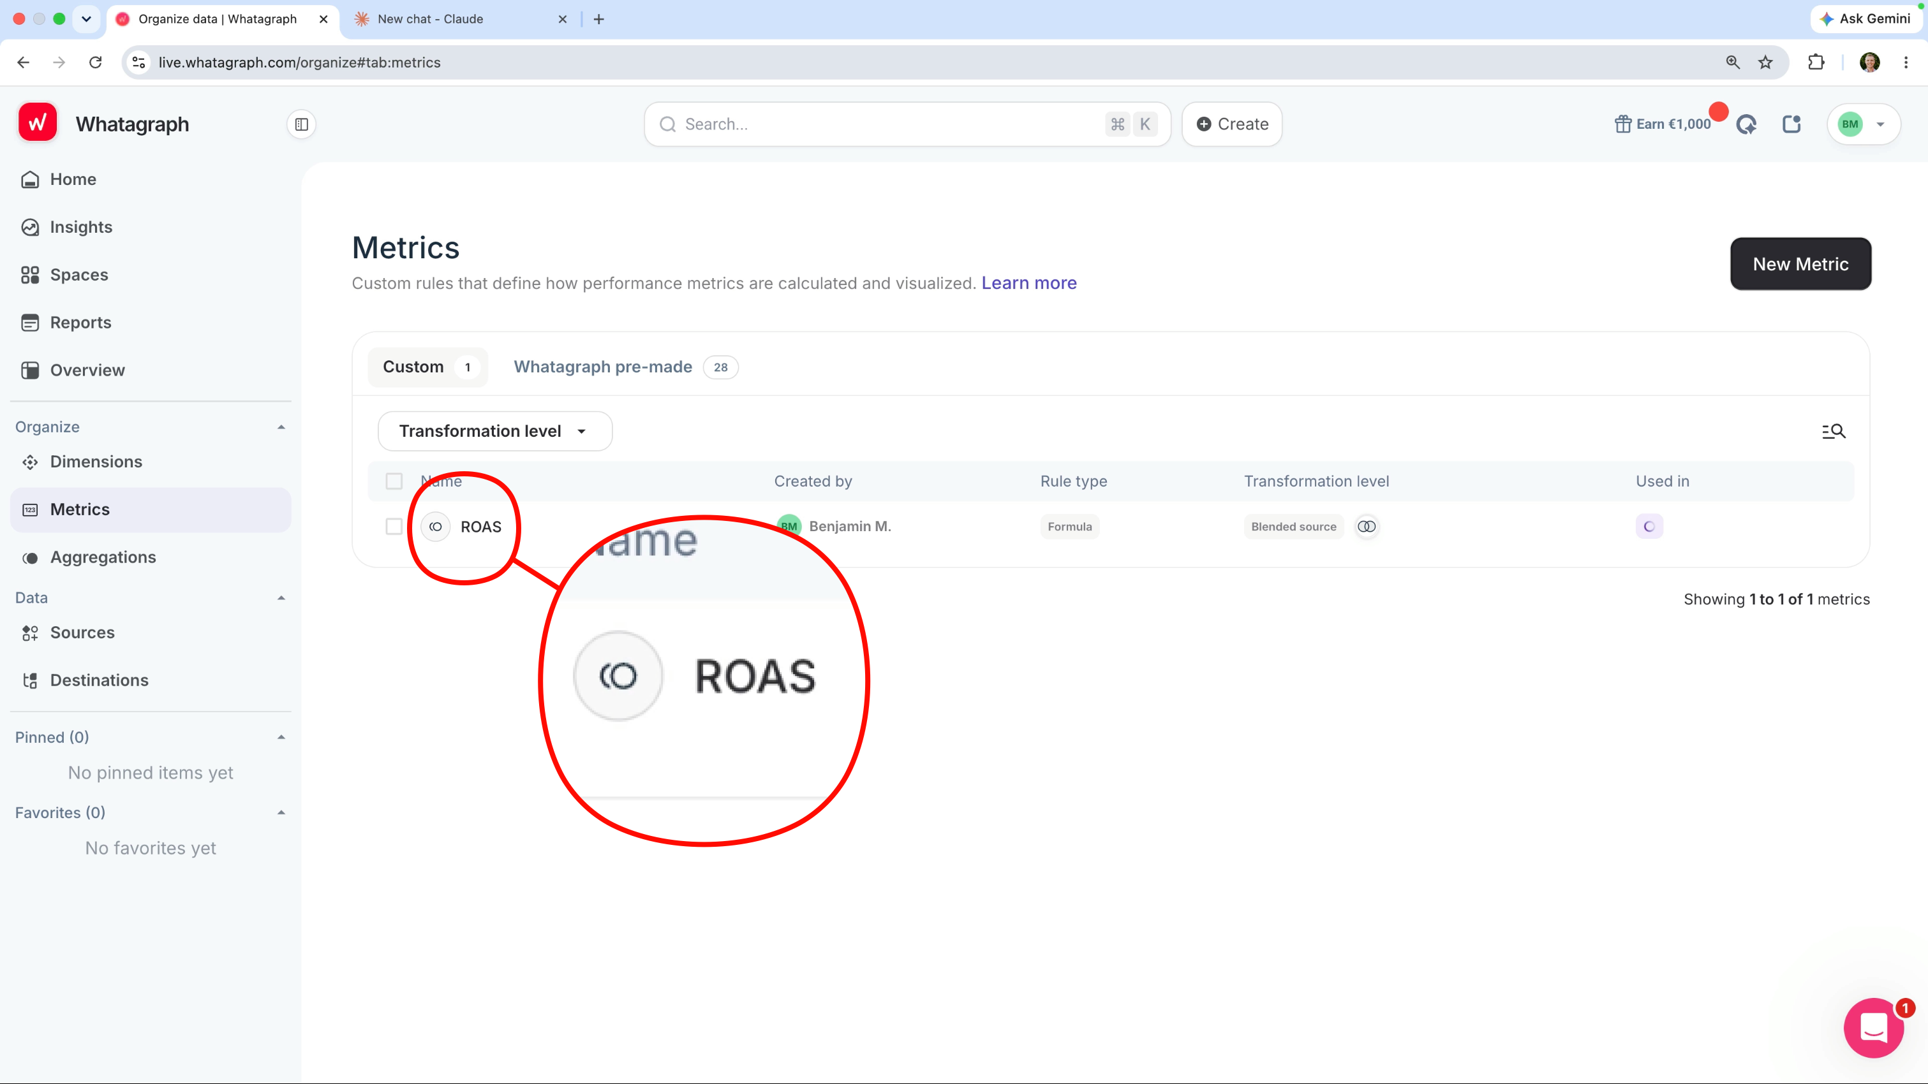This screenshot has height=1084, width=1928.
Task: Switch to the Custom tab
Action: click(427, 367)
